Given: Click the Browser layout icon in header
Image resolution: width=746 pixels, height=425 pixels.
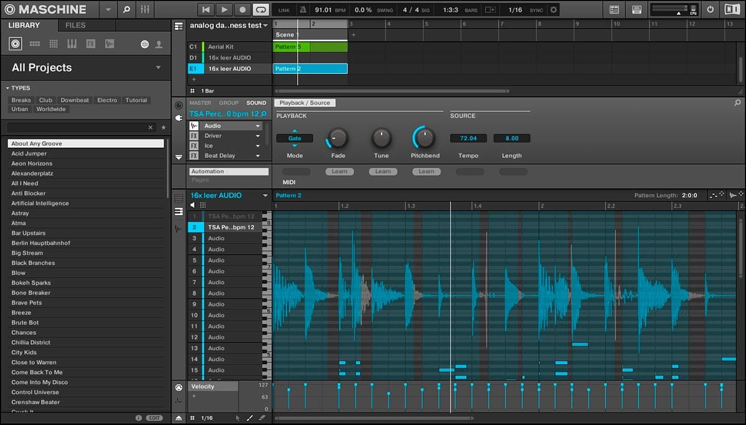Looking at the screenshot, I should pos(614,9).
